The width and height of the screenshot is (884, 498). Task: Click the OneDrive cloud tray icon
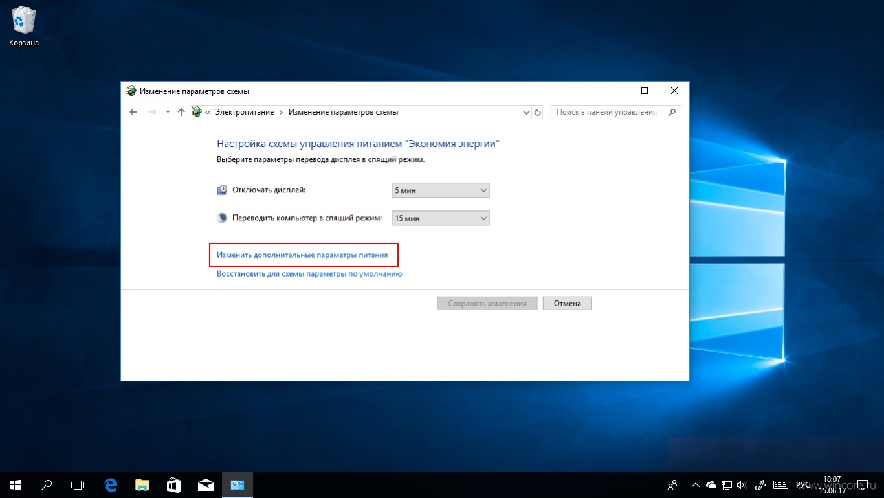tap(711, 484)
